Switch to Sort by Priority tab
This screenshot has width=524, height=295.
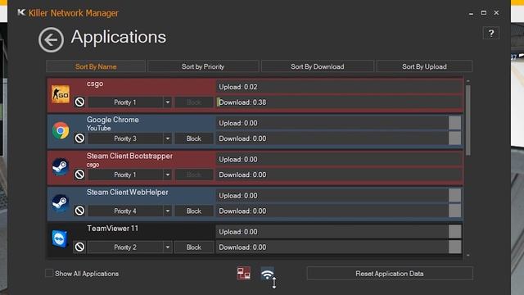(203, 66)
